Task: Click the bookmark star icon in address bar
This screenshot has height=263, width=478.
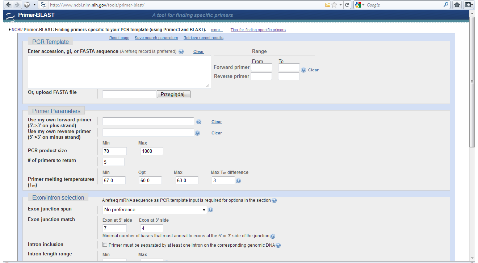Action: point(334,5)
